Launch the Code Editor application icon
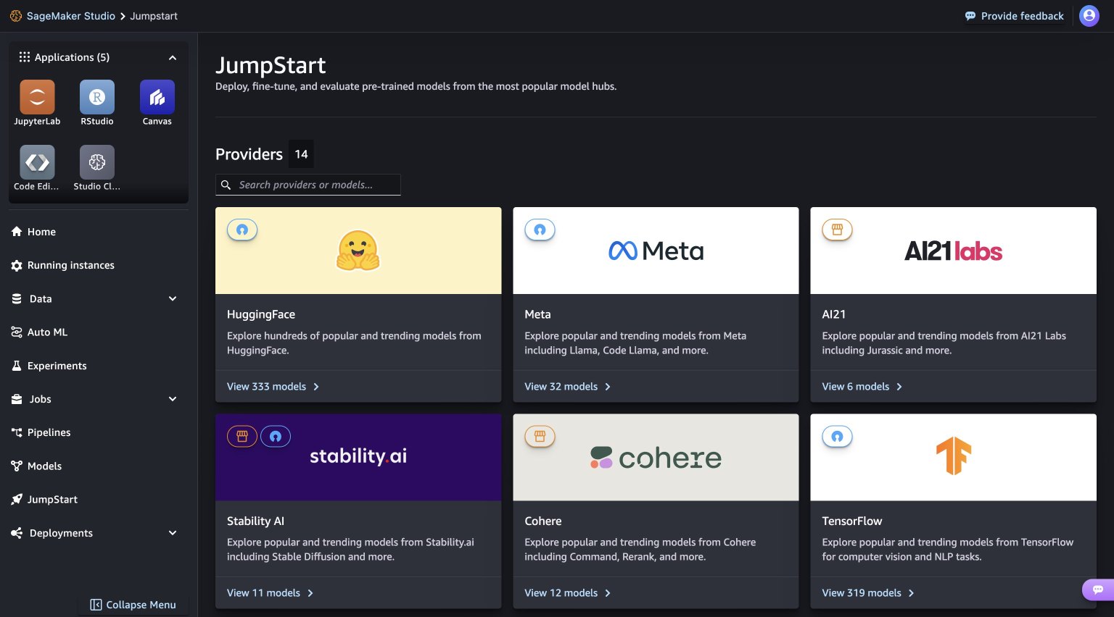Screen dimensions: 1114x617 coord(37,162)
